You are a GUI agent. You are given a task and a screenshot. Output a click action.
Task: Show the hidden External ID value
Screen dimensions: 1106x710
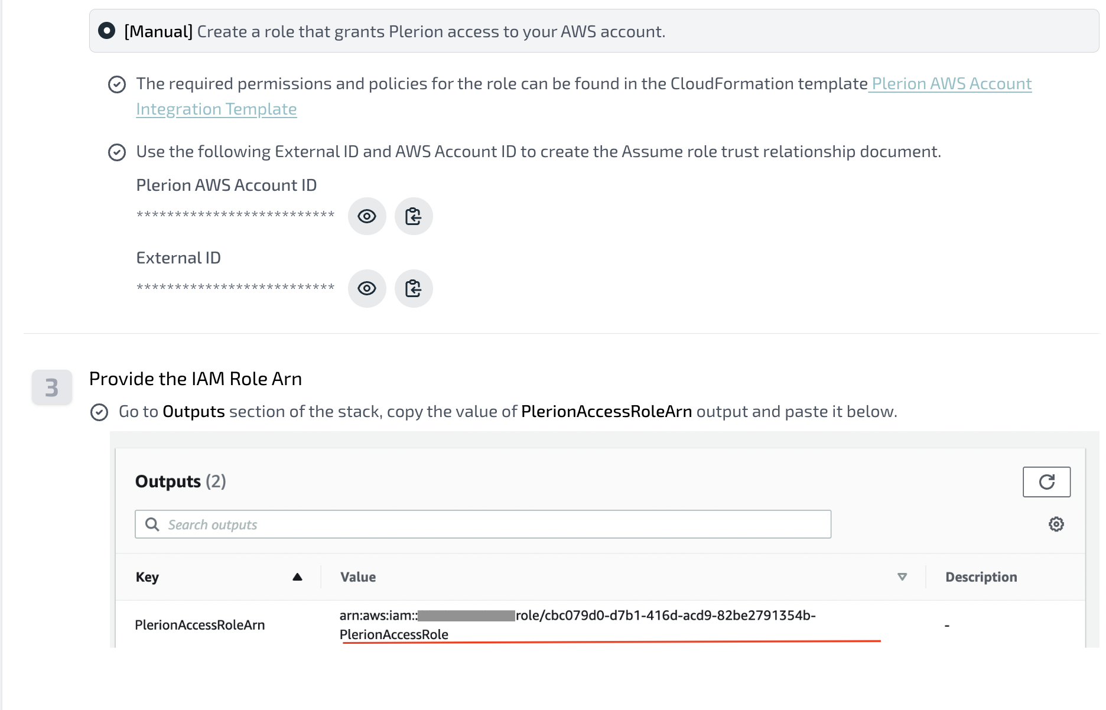click(x=367, y=288)
